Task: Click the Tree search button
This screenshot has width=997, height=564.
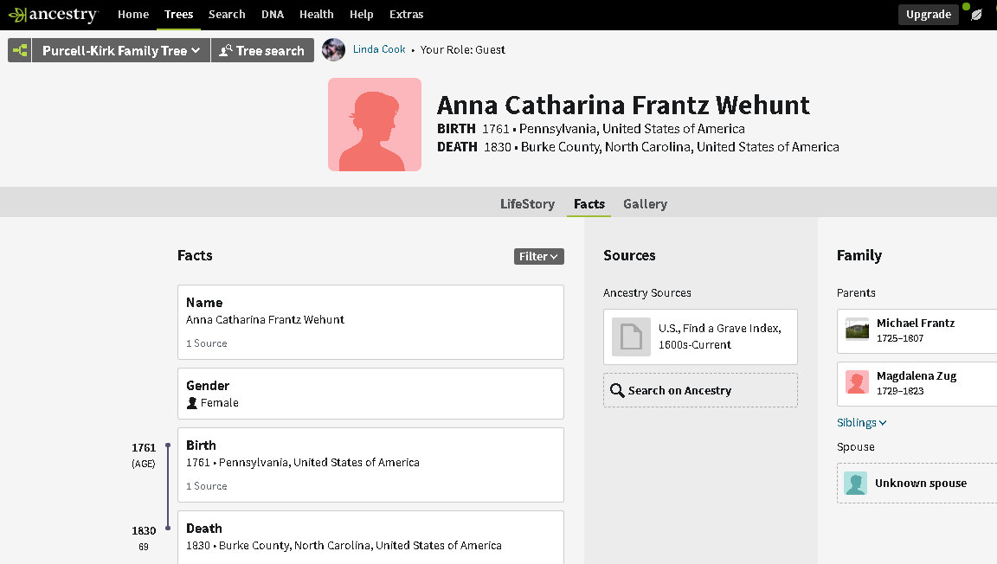Action: pyautogui.click(x=262, y=51)
